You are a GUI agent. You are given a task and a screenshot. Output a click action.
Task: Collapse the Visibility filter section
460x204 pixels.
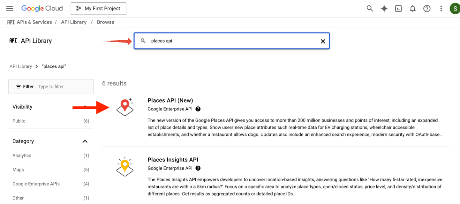(85, 107)
